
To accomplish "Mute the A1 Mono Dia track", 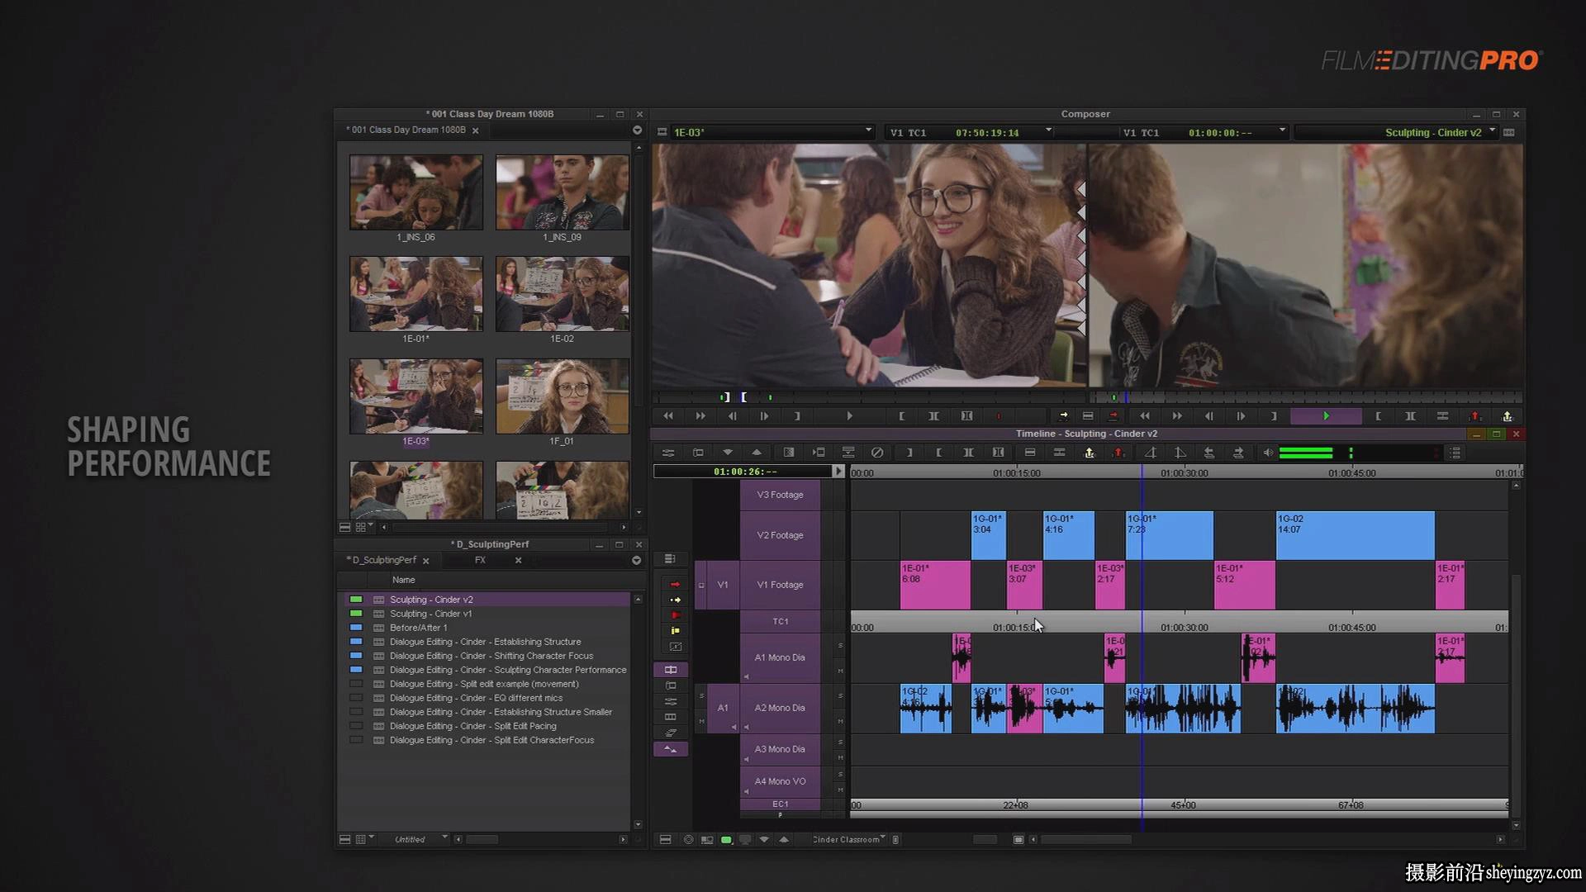I will [840, 671].
